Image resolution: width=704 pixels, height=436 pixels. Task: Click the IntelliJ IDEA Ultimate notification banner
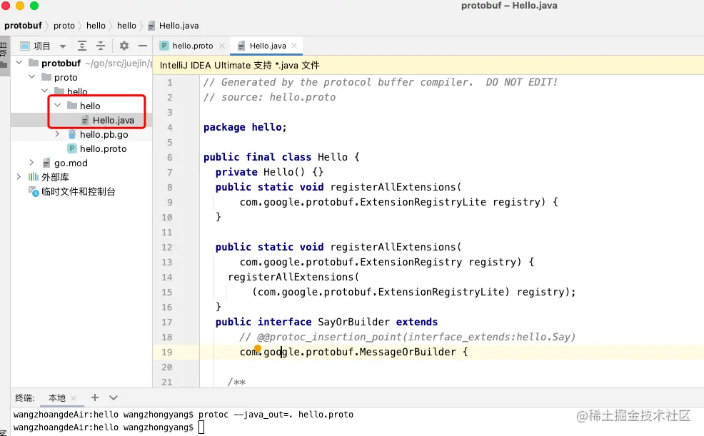pyautogui.click(x=428, y=65)
